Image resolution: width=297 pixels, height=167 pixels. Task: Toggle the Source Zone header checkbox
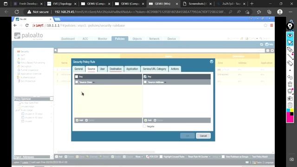[77, 82]
